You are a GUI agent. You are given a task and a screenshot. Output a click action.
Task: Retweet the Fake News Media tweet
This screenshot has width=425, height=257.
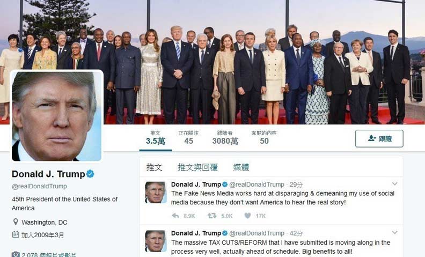pyautogui.click(x=211, y=216)
